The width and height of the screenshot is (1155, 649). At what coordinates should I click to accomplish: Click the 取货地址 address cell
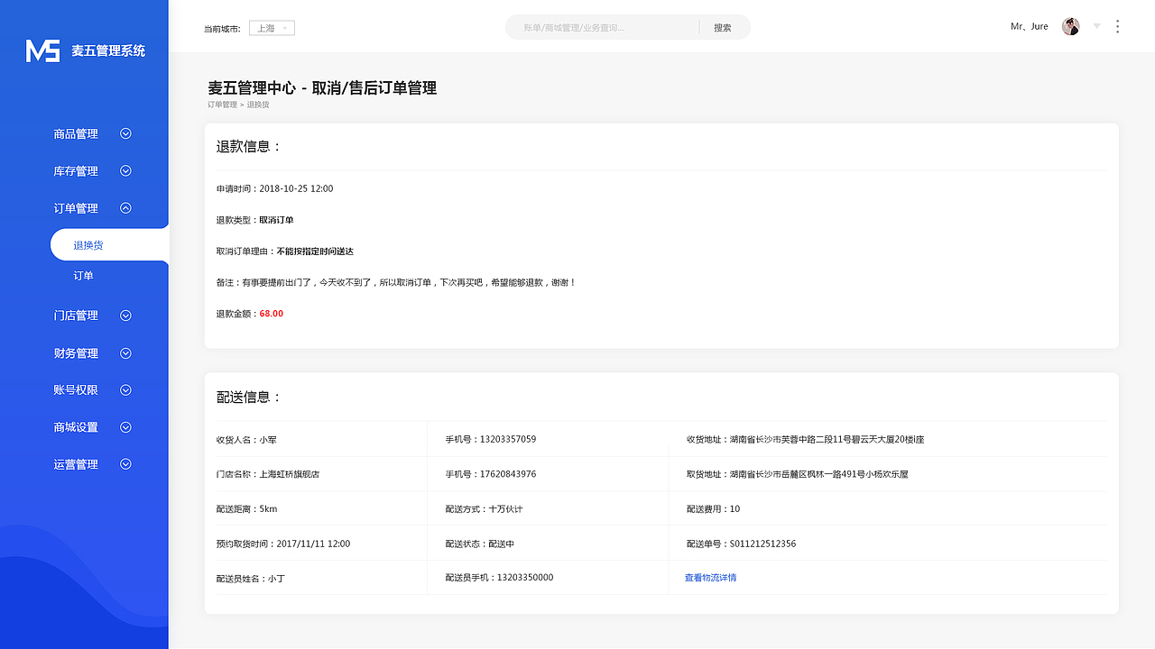(x=797, y=474)
